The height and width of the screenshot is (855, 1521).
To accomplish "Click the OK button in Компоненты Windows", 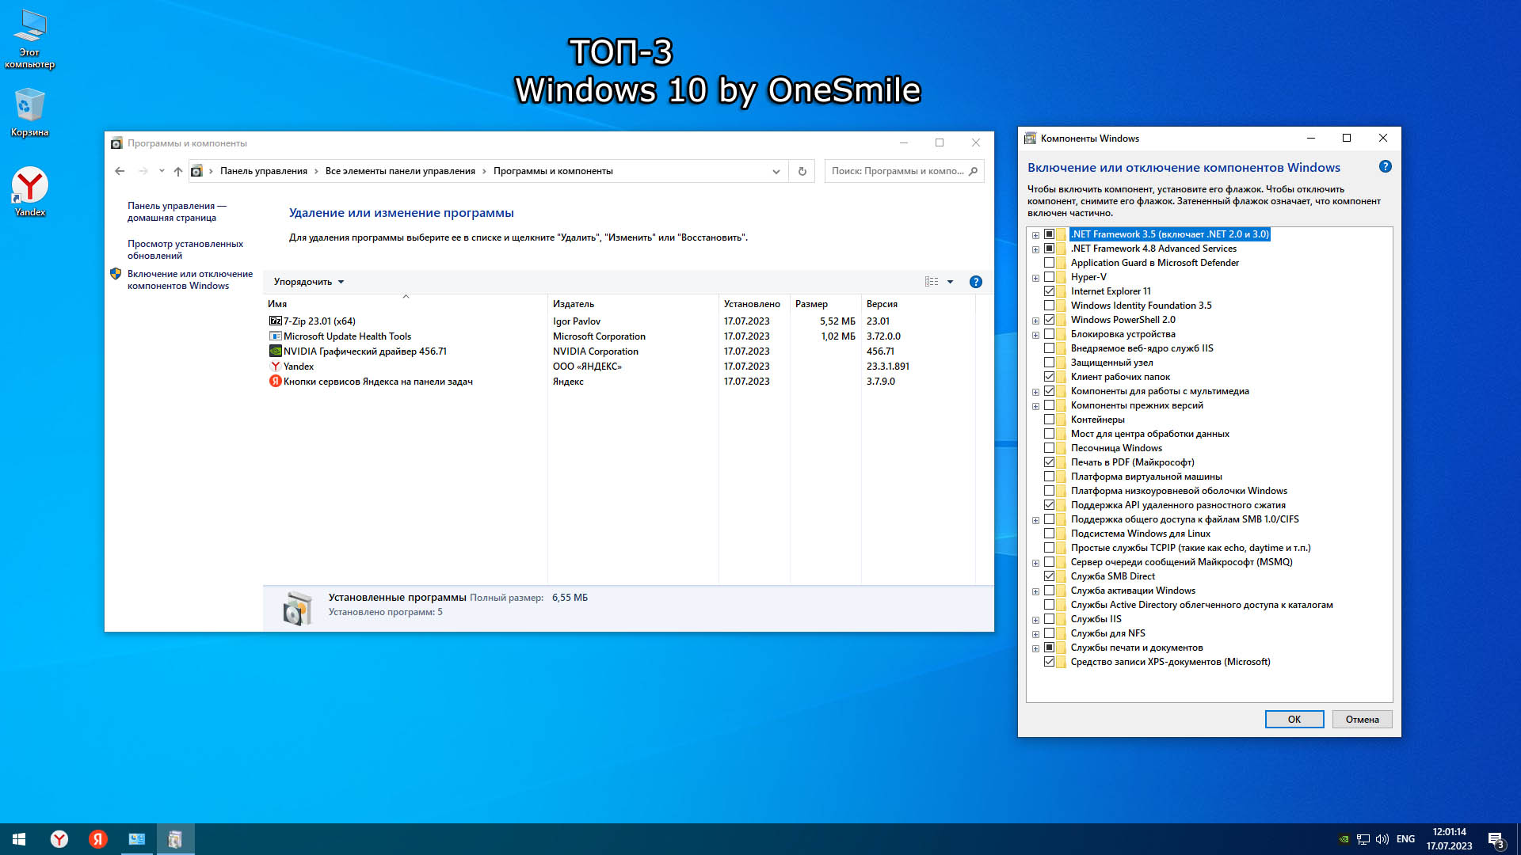I will click(x=1294, y=719).
